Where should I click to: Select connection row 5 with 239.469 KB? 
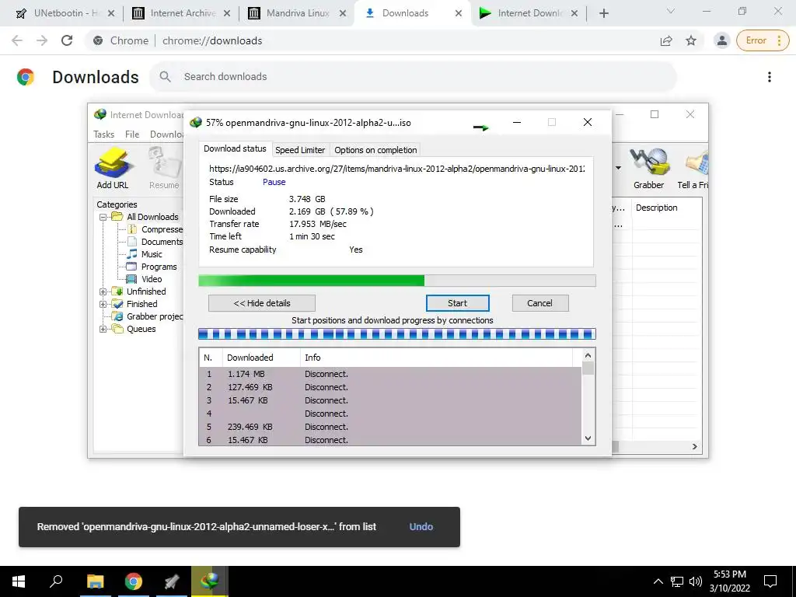(390, 427)
